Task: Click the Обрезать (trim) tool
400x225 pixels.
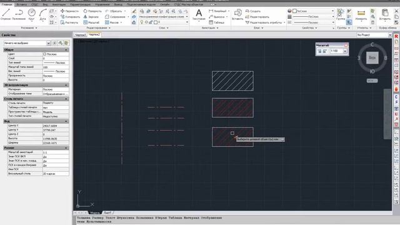Action: click(x=114, y=11)
